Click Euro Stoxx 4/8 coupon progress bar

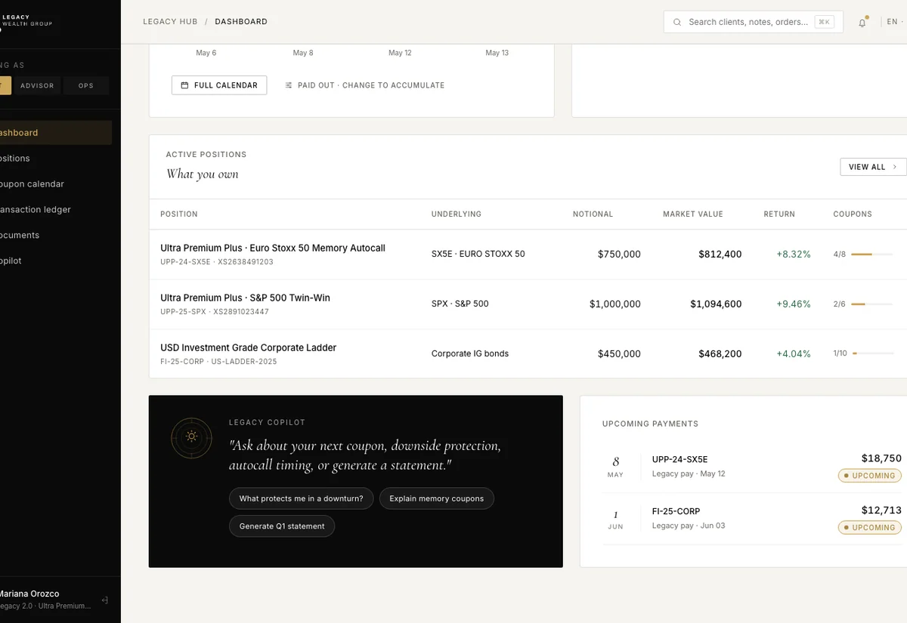pos(871,254)
